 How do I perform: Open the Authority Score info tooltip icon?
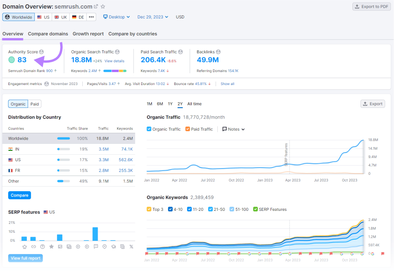[42, 52]
